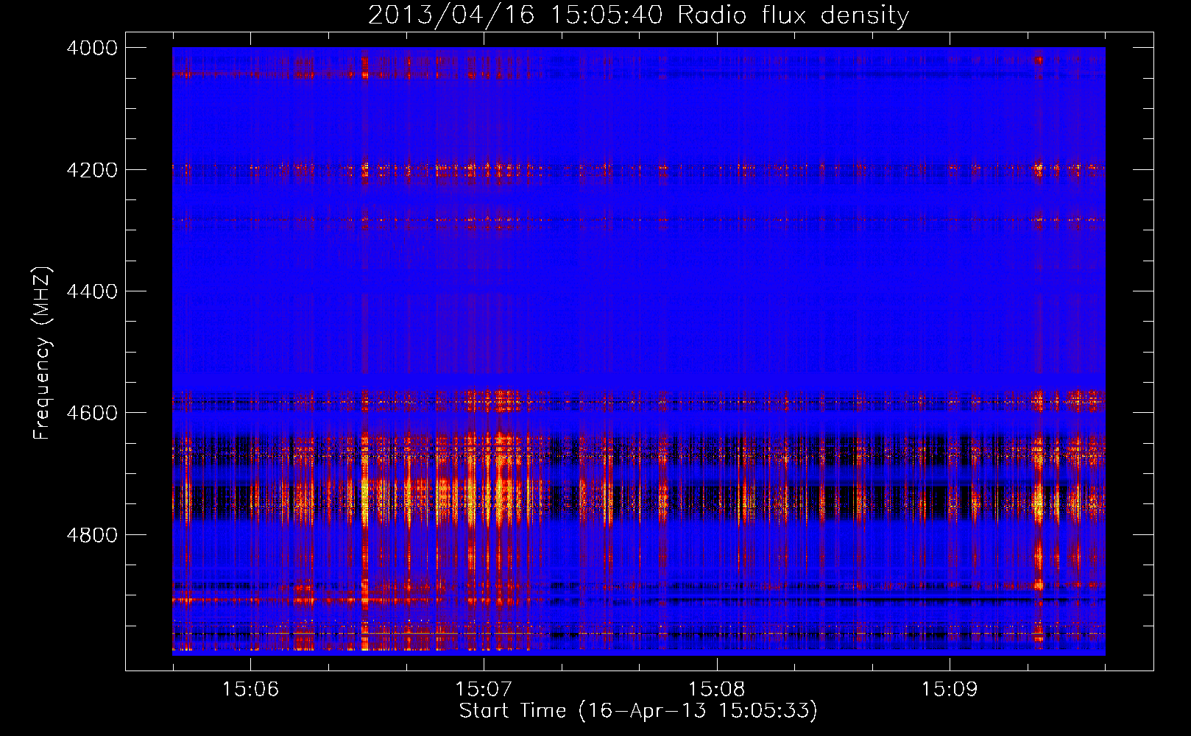Select the 4800 frequency axis label
The height and width of the screenshot is (736, 1191).
92,534
